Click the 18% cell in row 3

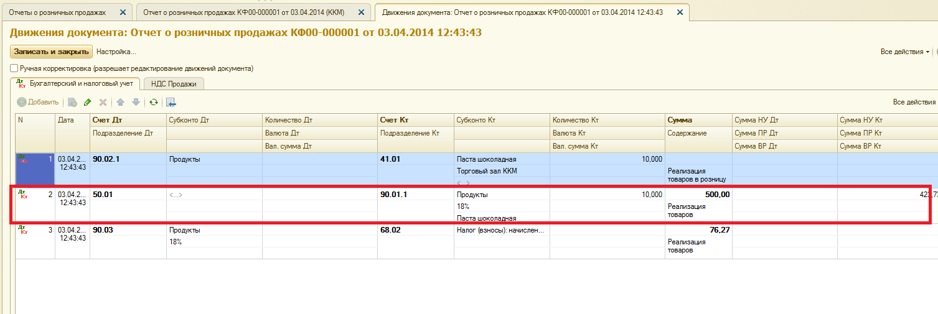click(x=214, y=242)
